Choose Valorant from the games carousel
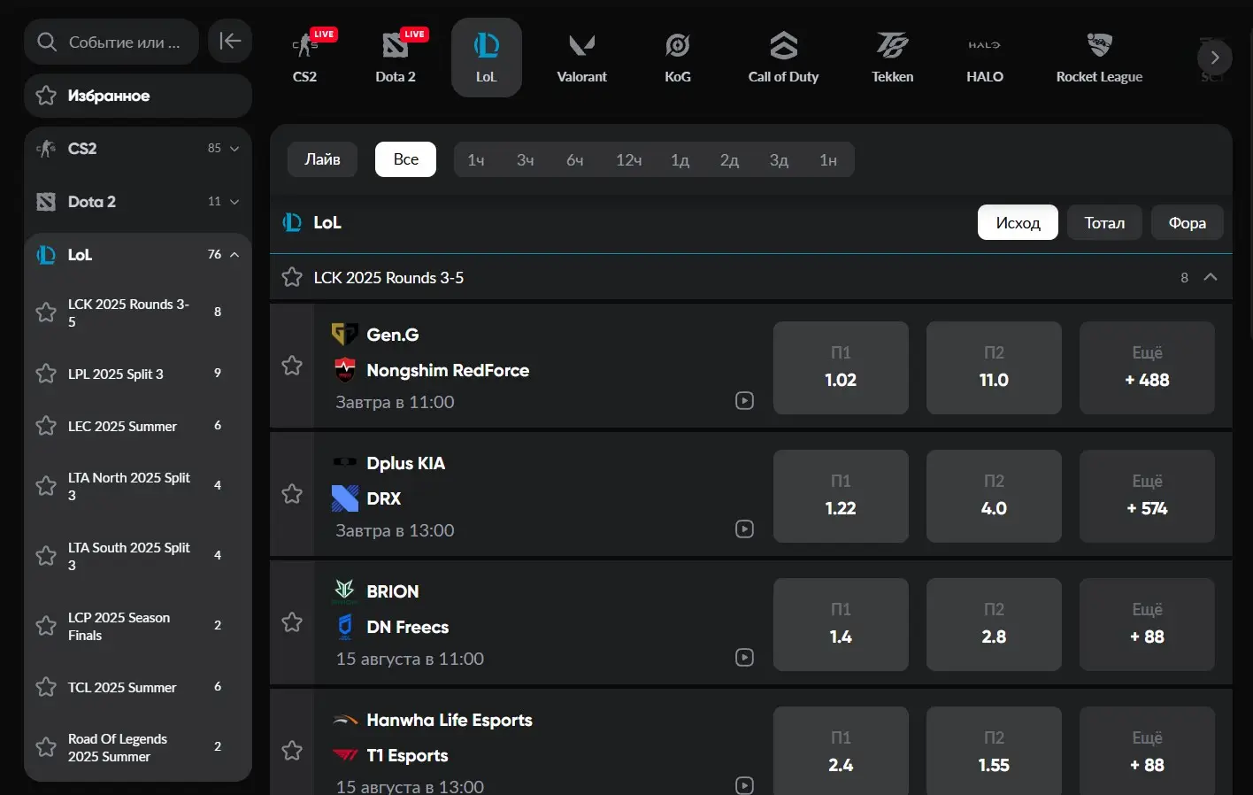 [581, 57]
